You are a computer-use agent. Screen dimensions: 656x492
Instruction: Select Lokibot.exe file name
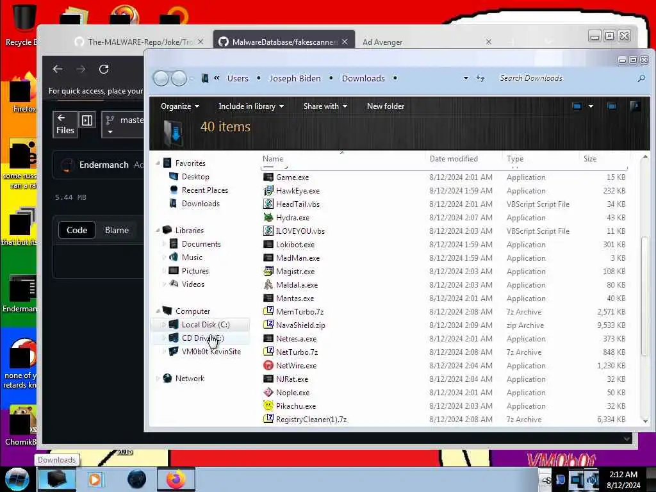295,245
